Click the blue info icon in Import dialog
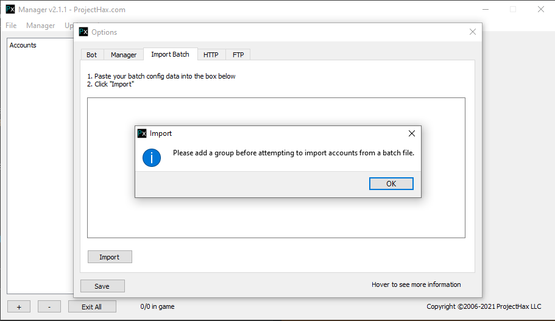 (151, 158)
